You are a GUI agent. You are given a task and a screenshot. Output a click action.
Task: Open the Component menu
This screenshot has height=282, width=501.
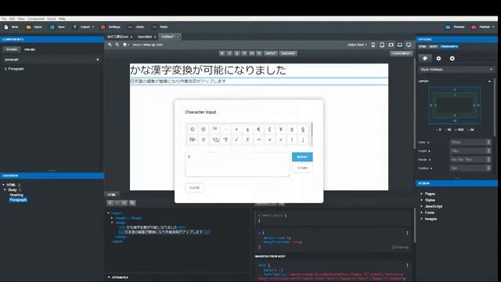point(36,19)
